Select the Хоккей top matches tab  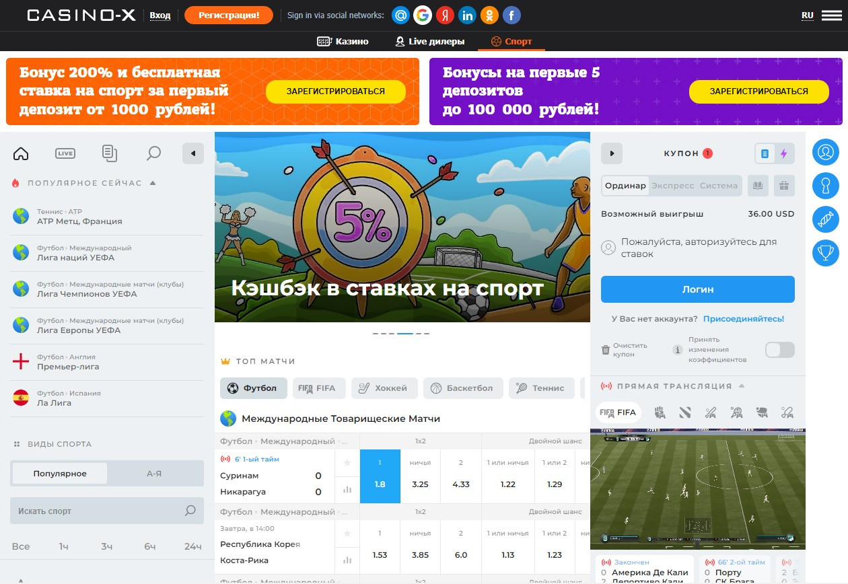click(x=384, y=388)
